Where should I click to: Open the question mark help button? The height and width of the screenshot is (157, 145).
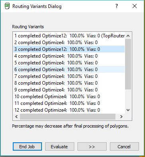pos(117,6)
